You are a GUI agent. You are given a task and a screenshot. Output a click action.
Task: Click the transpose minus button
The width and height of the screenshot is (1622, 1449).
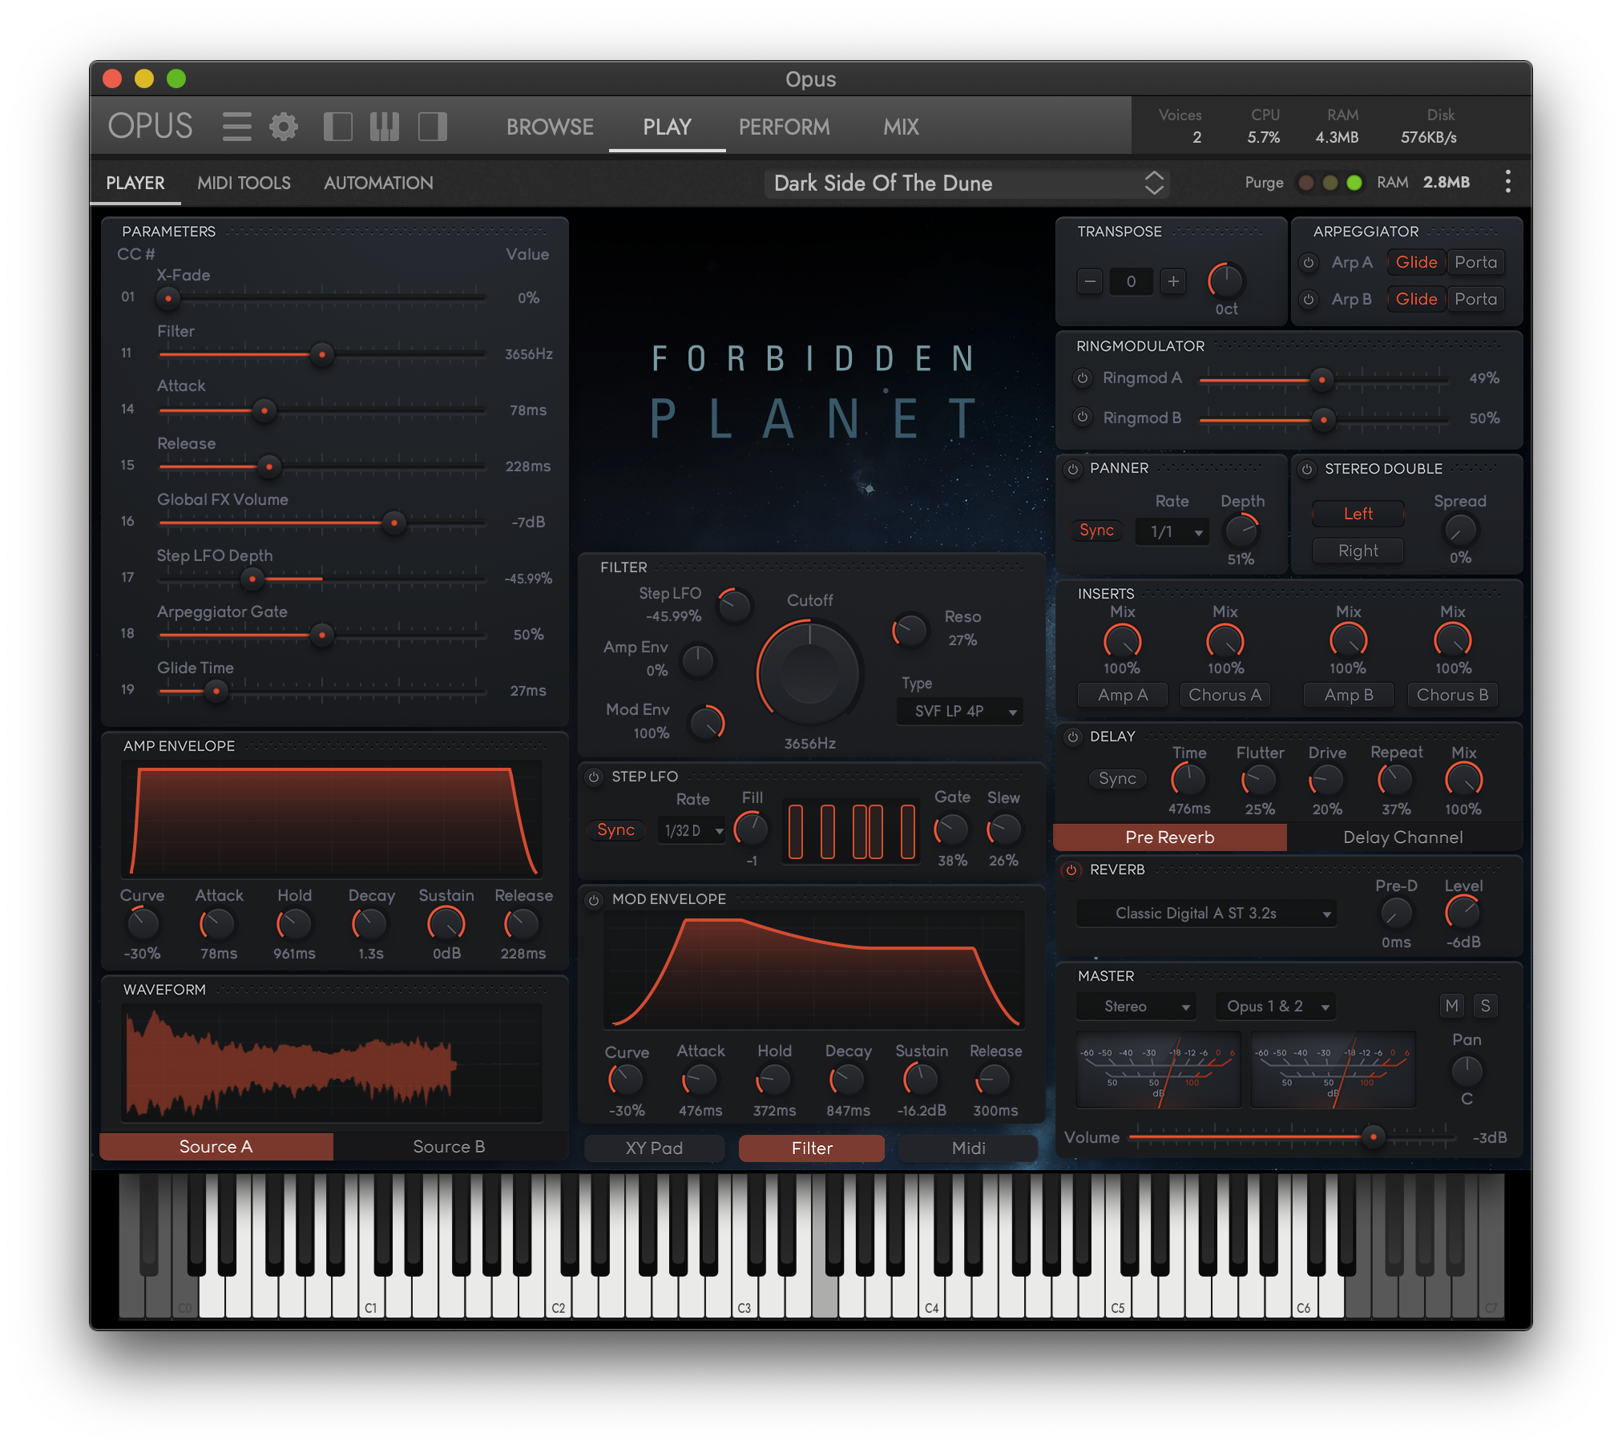(1090, 281)
